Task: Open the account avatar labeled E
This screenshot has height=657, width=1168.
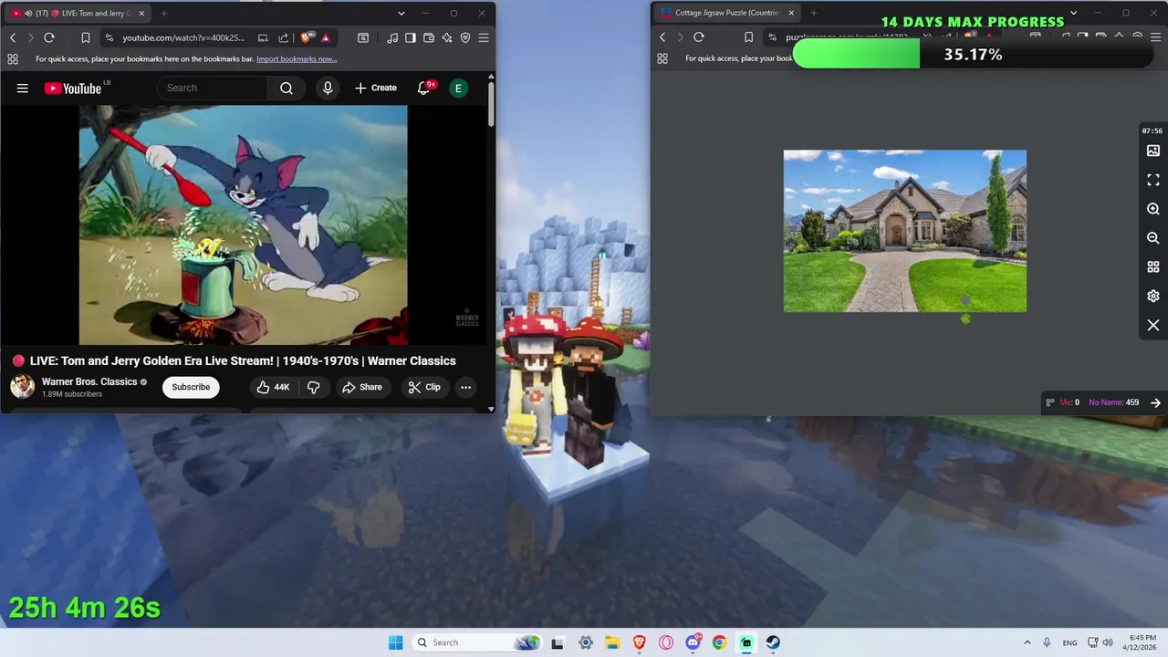Action: click(x=458, y=88)
